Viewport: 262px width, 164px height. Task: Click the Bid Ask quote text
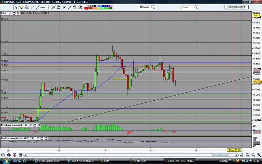coord(35,13)
